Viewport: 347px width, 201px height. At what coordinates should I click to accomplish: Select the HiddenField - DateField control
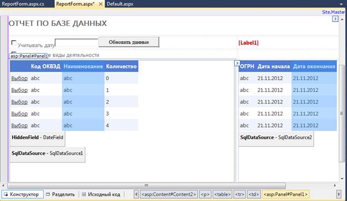pyautogui.click(x=38, y=139)
